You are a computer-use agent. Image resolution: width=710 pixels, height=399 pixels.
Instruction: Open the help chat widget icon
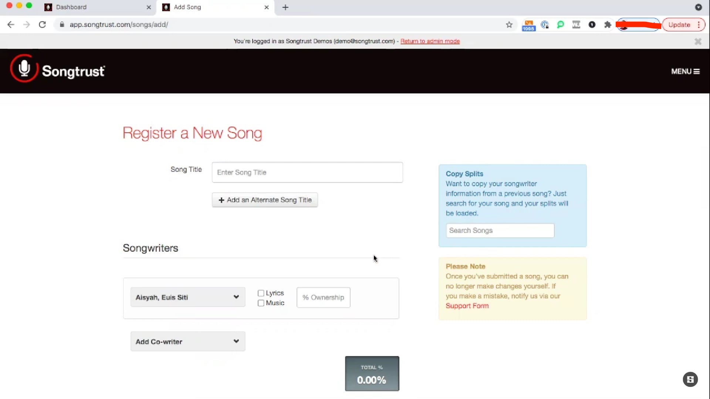[x=690, y=379]
